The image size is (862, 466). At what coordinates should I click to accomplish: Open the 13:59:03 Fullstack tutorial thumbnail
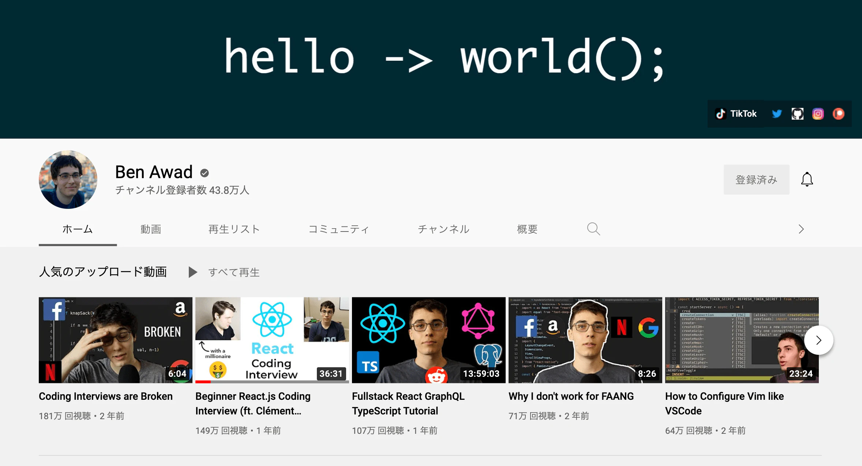429,340
